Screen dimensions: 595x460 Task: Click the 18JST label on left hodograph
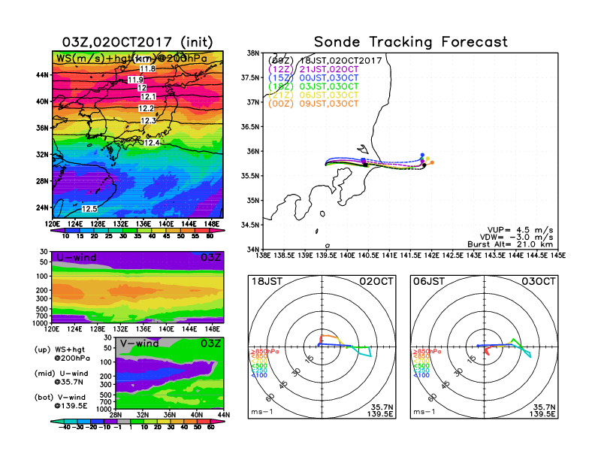coord(267,282)
